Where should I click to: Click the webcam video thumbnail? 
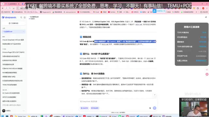[194, 107]
